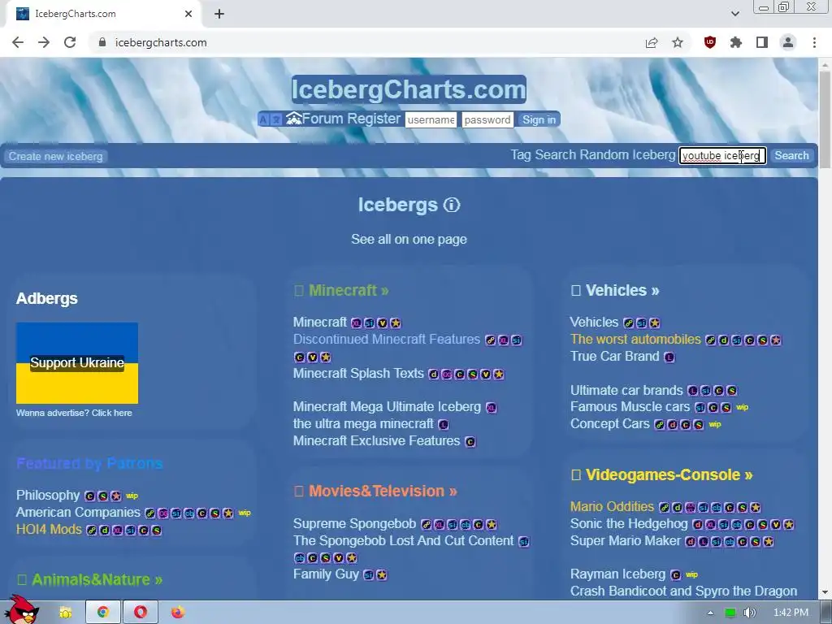832x624 pixels.
Task: Click the L badge beside True Car Brand
Action: coord(669,357)
